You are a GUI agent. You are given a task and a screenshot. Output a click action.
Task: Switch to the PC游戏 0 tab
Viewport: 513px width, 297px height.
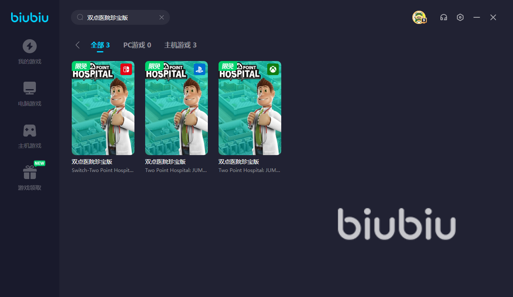pos(137,45)
